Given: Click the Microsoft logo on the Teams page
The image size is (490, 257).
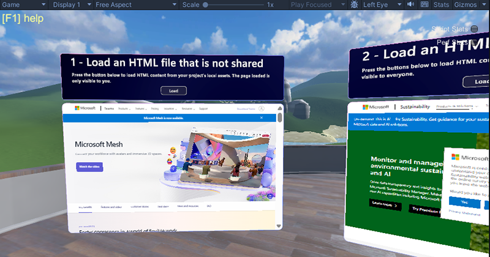Looking at the screenshot, I should pos(85,108).
